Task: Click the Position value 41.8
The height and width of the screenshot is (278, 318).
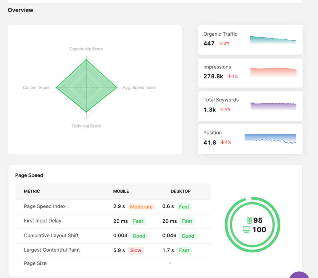Action: pos(210,143)
